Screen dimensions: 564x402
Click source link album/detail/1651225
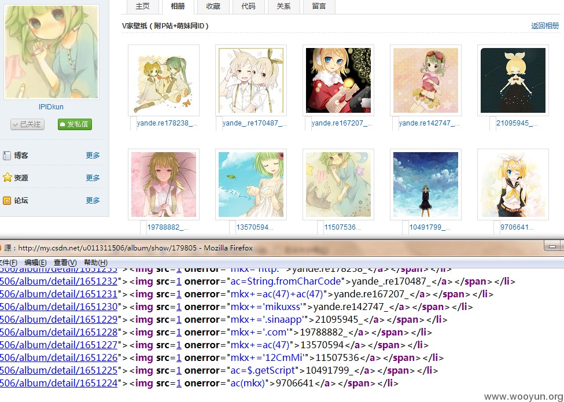(x=58, y=371)
